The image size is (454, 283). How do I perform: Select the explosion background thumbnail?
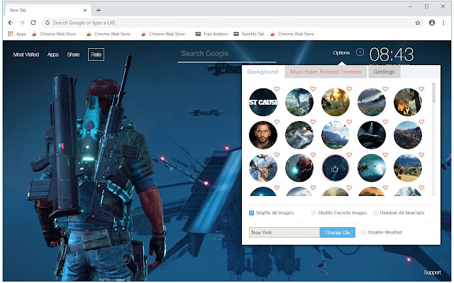(x=336, y=102)
